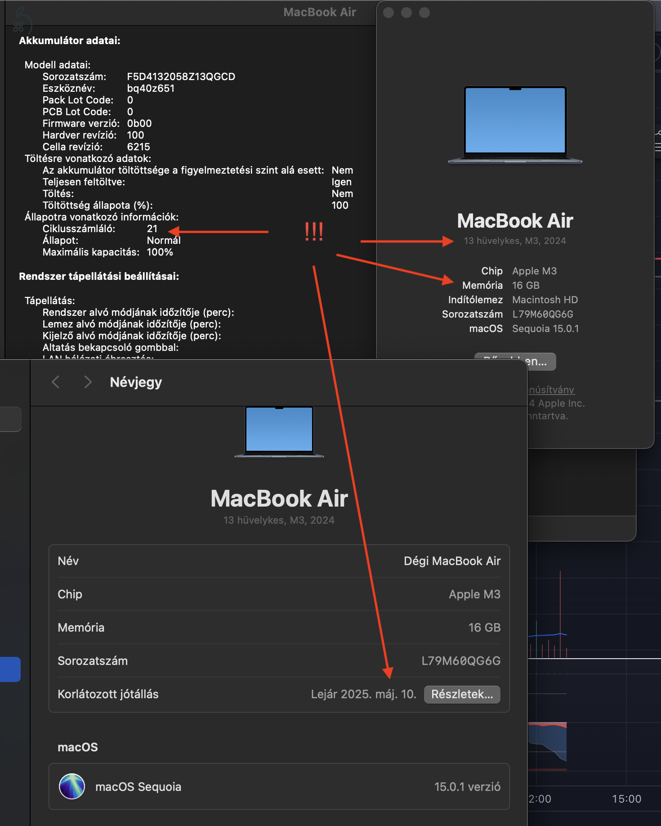Open the underlined tanúsítvány link in About This Mac
The height and width of the screenshot is (826, 661).
[552, 390]
